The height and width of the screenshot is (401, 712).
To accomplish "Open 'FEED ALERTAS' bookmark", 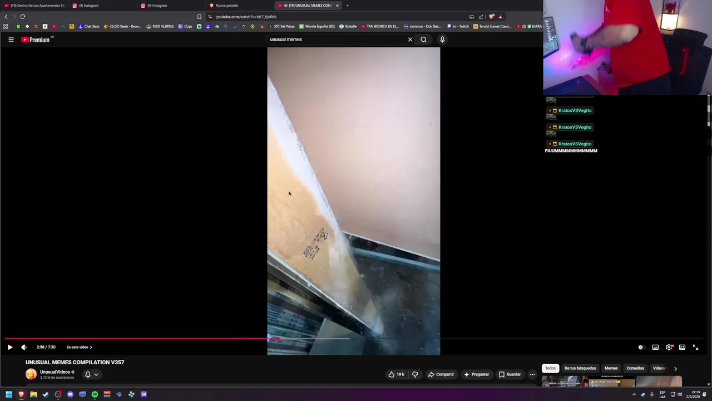I will point(160,26).
